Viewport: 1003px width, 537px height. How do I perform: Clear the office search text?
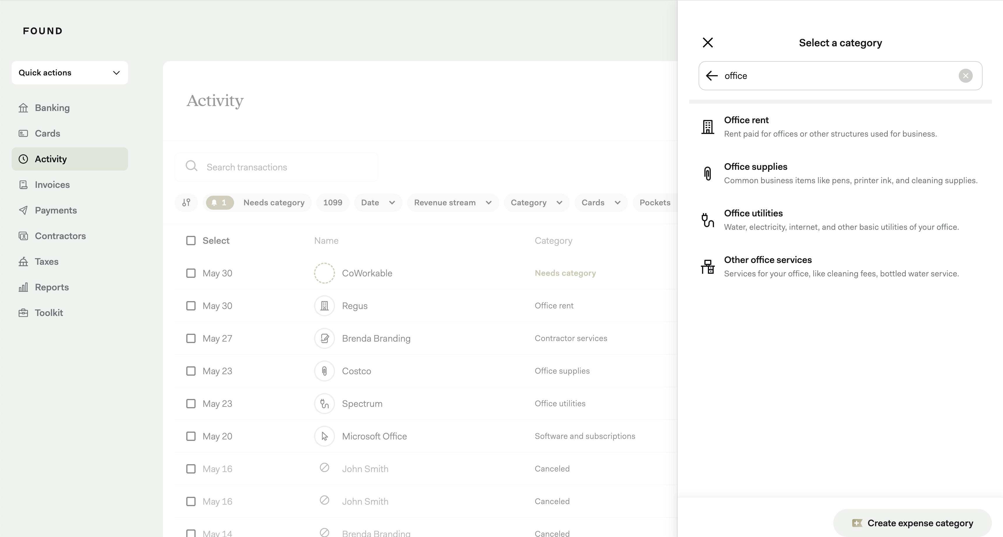(x=965, y=76)
